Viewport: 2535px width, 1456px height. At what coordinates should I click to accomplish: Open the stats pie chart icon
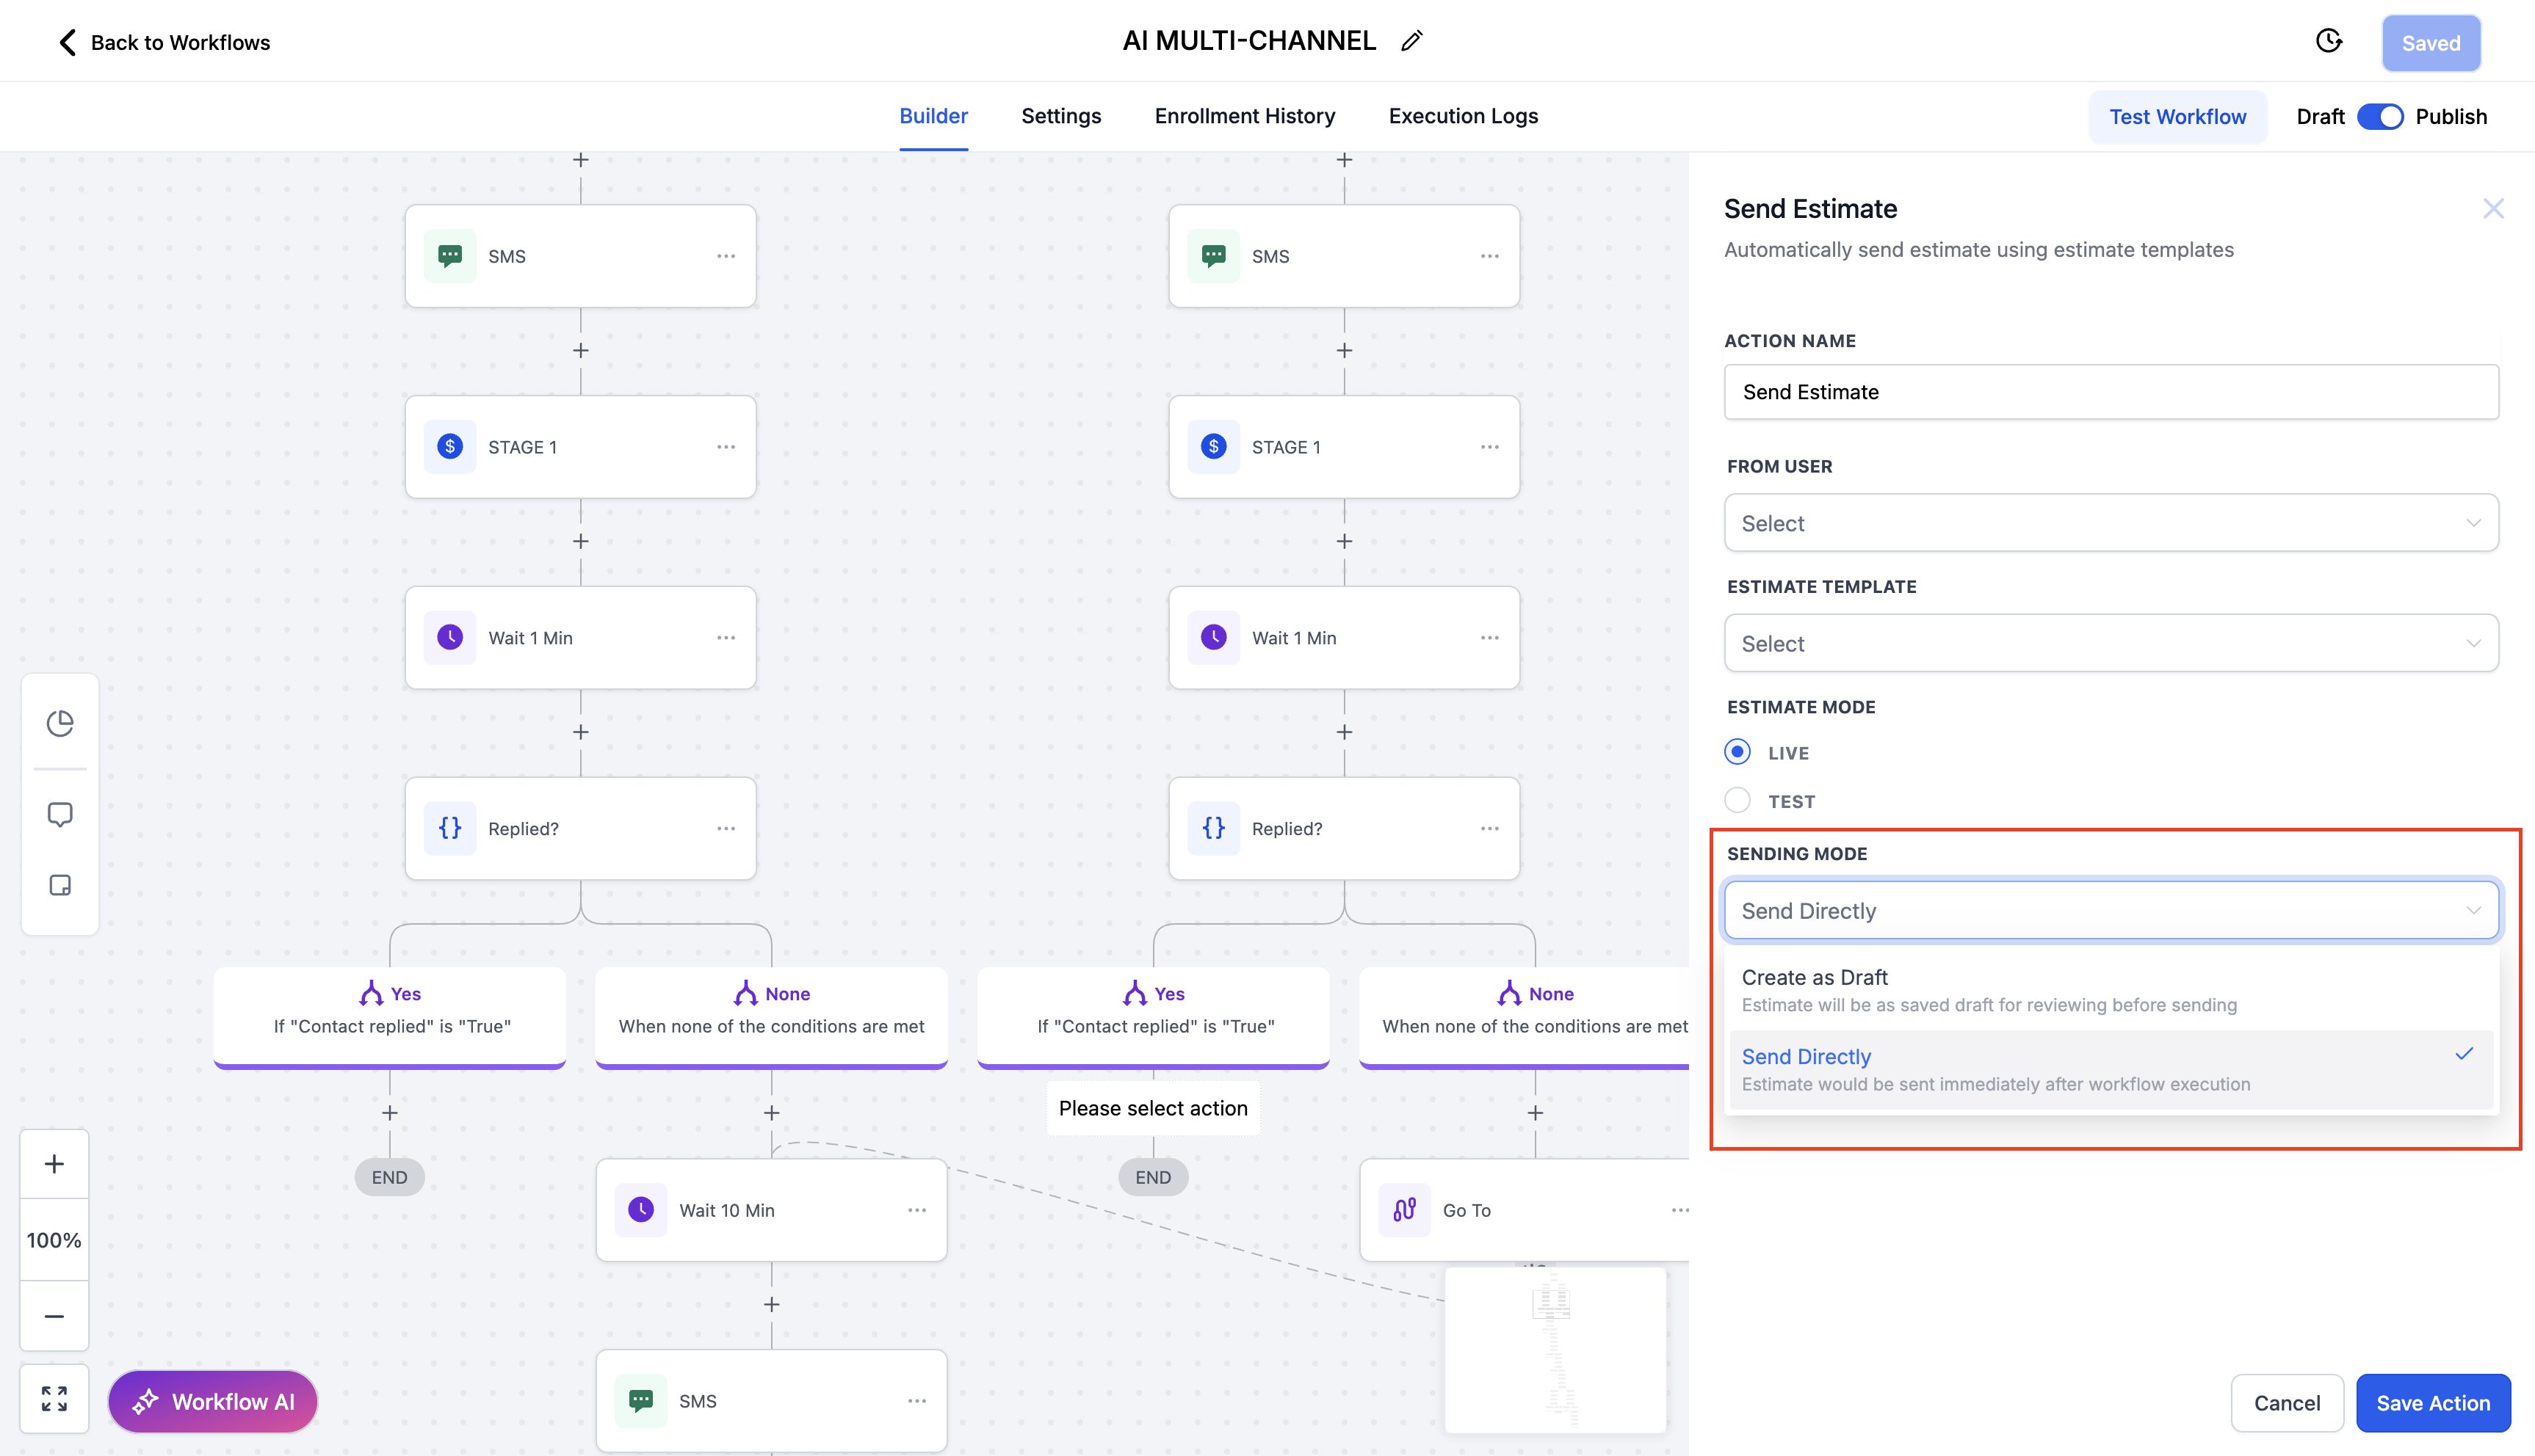pyautogui.click(x=60, y=722)
